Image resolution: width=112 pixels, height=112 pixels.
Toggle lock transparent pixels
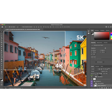94,74
